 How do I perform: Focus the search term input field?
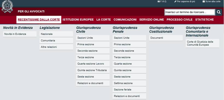(x=190, y=12)
